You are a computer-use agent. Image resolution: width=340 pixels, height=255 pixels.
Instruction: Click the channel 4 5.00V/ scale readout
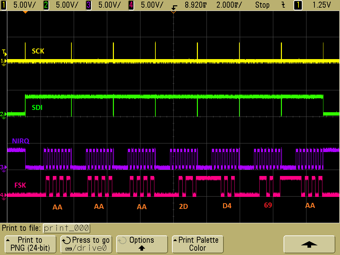tap(152, 5)
